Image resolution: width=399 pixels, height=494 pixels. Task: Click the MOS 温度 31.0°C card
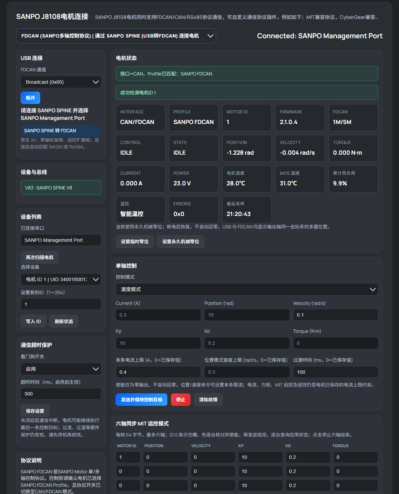coord(300,179)
